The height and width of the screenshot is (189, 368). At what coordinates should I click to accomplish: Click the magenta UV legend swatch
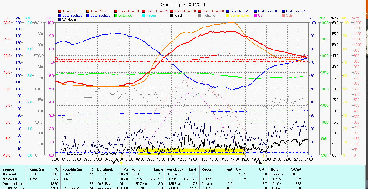(x=256, y=15)
